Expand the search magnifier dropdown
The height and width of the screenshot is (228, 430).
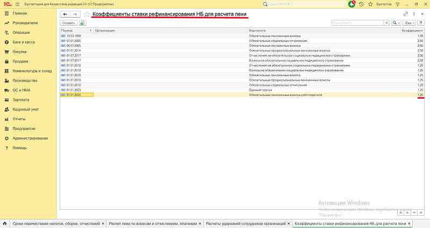(396, 23)
